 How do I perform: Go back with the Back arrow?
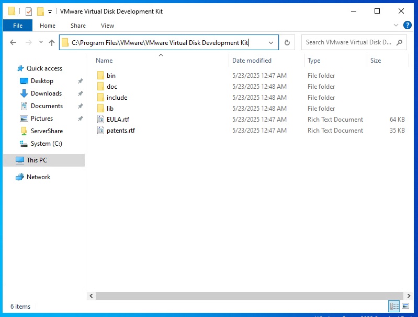[x=13, y=42]
